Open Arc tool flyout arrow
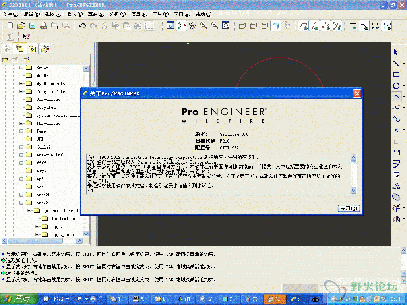407x305 pixels. pyautogui.click(x=404, y=97)
